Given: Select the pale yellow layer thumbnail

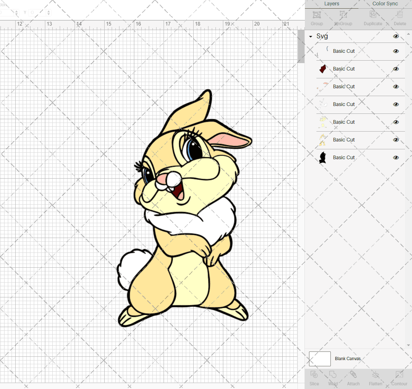Looking at the screenshot, I should tap(323, 122).
